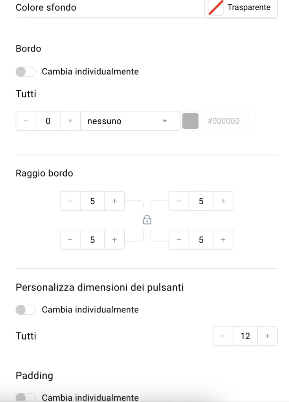Increase the button size Tutti value
The height and width of the screenshot is (402, 289).
click(267, 336)
